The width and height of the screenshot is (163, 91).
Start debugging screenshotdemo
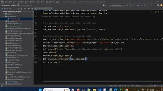(131, 5)
